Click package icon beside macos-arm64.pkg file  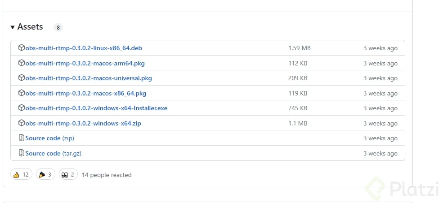[x=21, y=63]
